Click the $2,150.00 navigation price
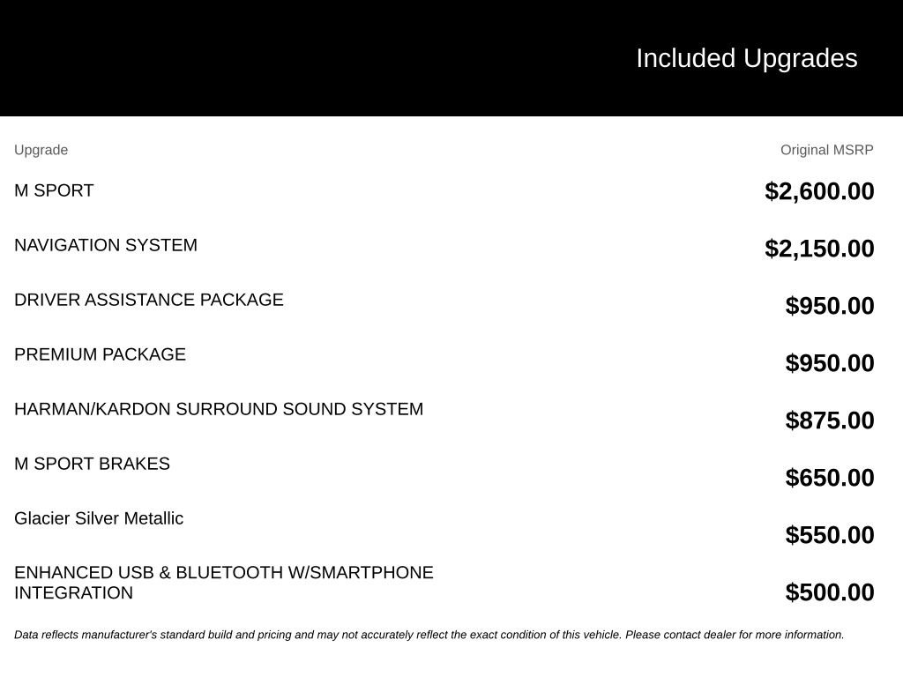 pyautogui.click(x=819, y=249)
